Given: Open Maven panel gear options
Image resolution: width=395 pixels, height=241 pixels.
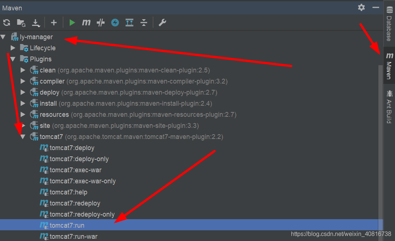Looking at the screenshot, I should coord(361,7).
